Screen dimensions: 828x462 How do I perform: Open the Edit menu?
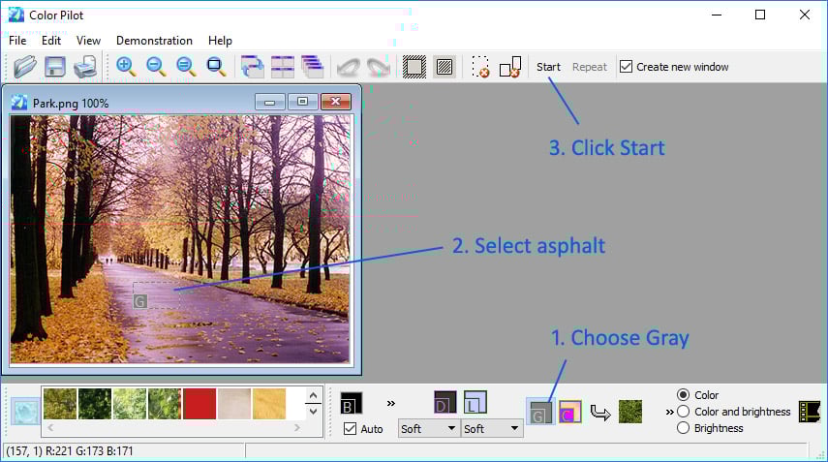51,41
